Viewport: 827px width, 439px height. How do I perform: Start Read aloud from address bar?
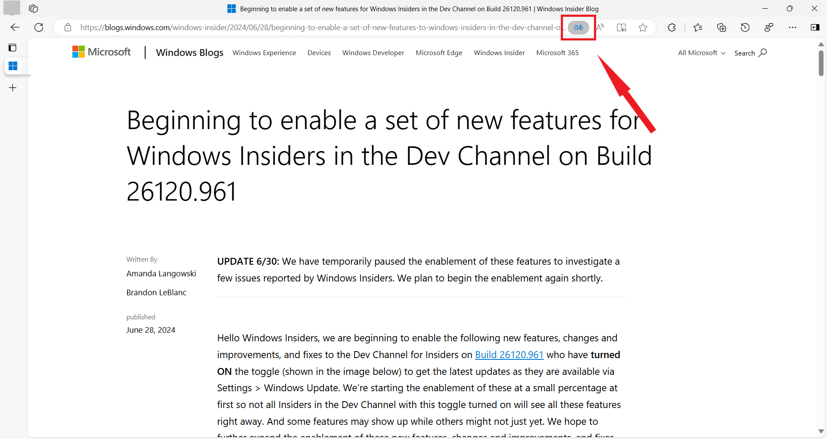(x=600, y=28)
